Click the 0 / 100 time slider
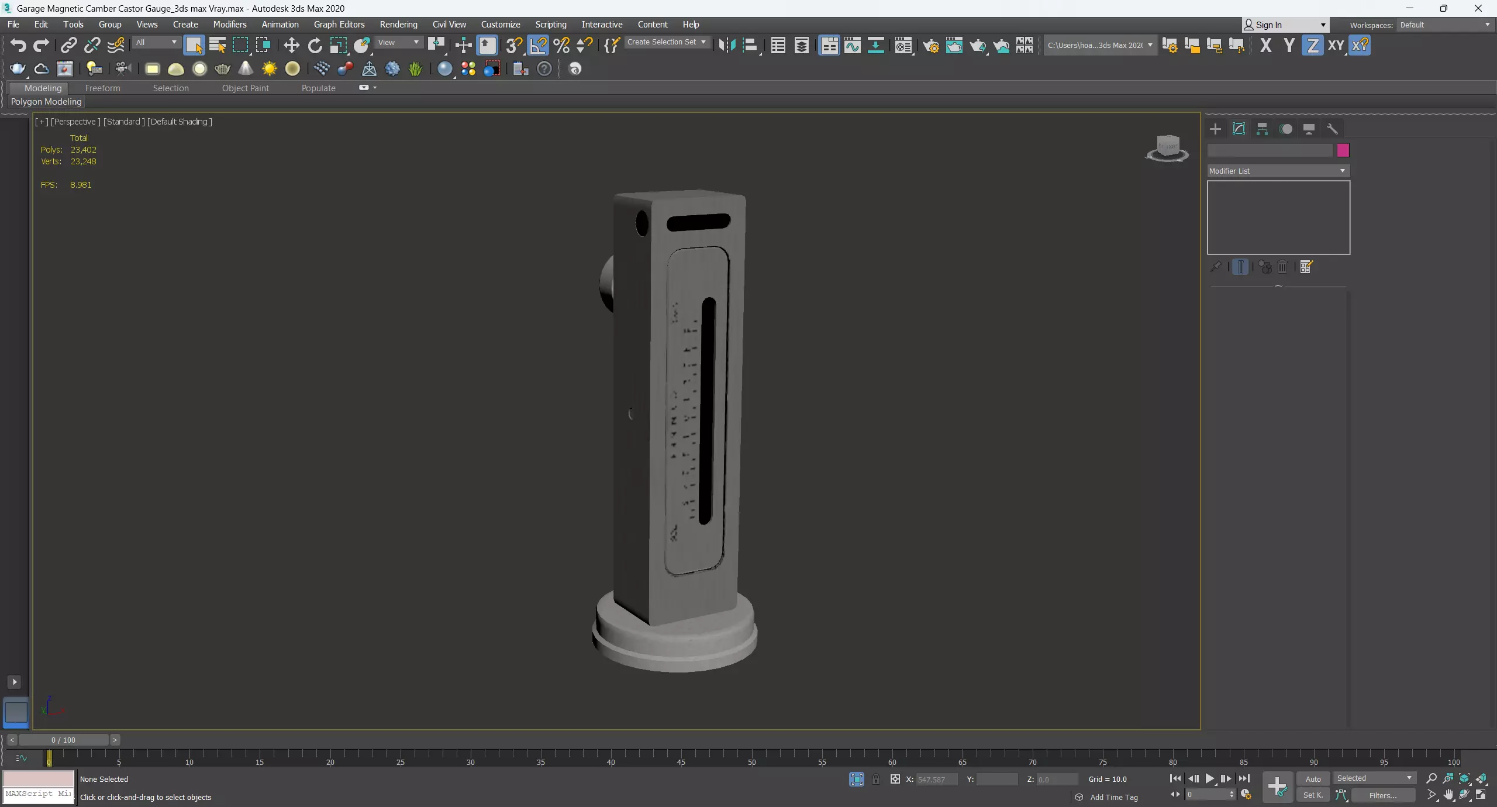Screen dimensions: 1497x807 (63, 740)
